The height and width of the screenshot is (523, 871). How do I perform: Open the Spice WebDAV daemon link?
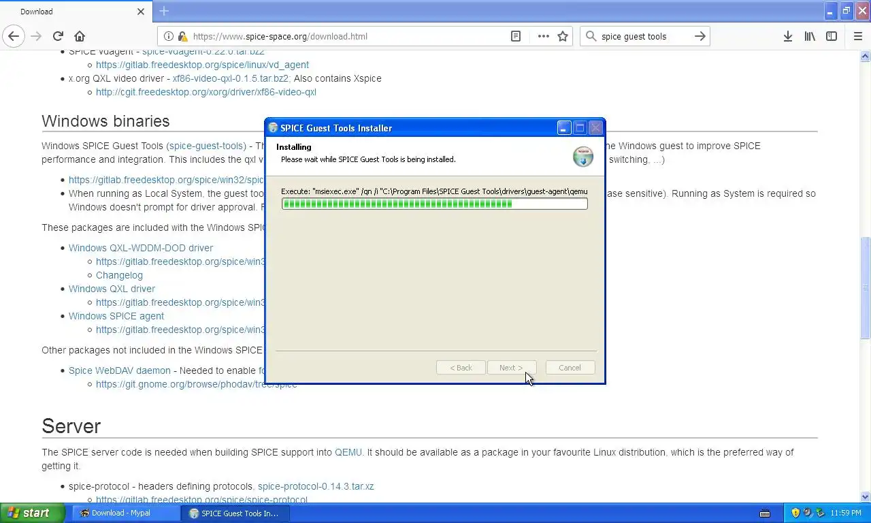click(x=120, y=370)
